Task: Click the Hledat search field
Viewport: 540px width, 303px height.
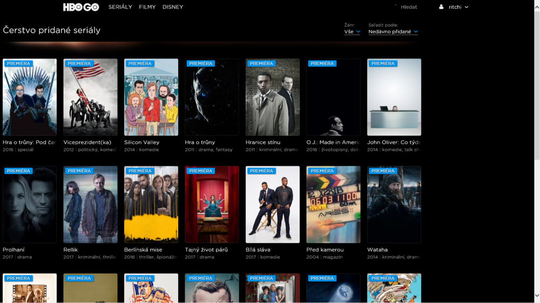Action: [408, 7]
